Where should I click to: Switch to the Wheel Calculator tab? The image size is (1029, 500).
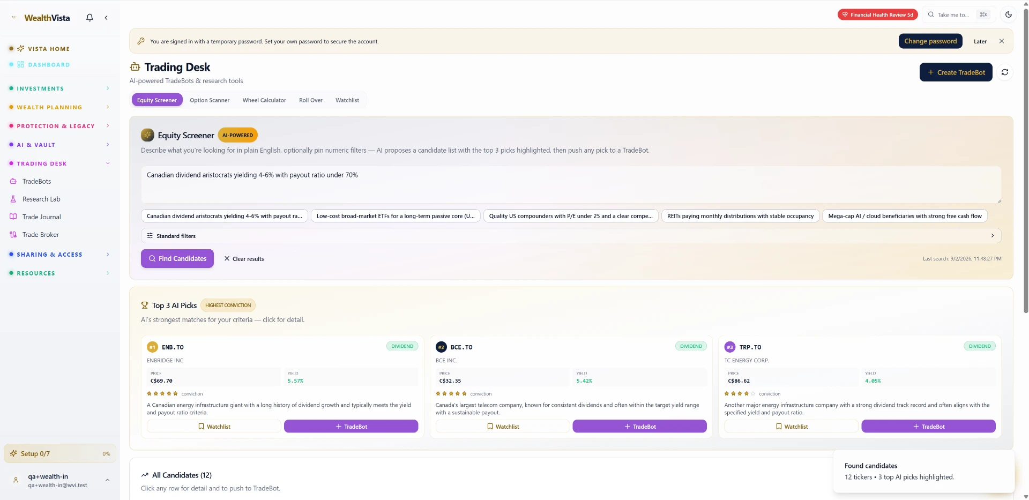point(264,100)
